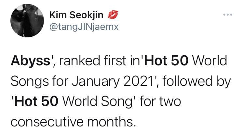Click the word consecutive on the last line
The height and width of the screenshot is (131, 244).
click(x=47, y=122)
